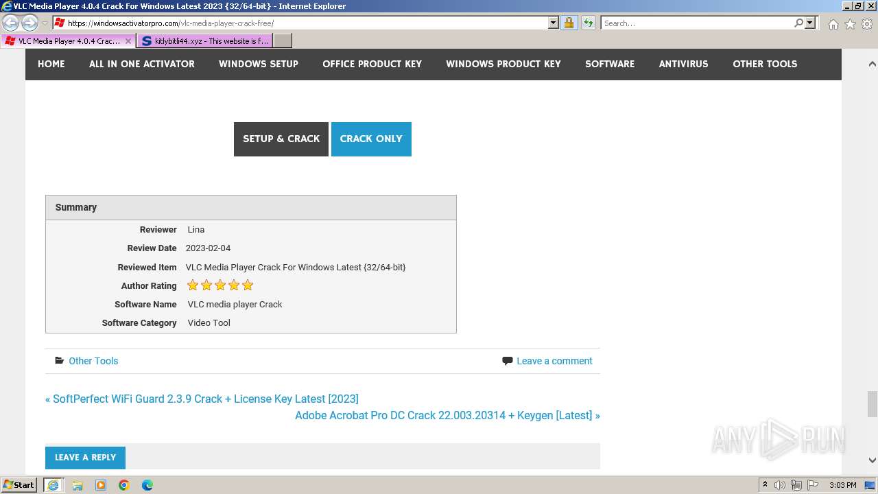Click the VLC media player Crack text
The height and width of the screenshot is (494, 878).
235,305
